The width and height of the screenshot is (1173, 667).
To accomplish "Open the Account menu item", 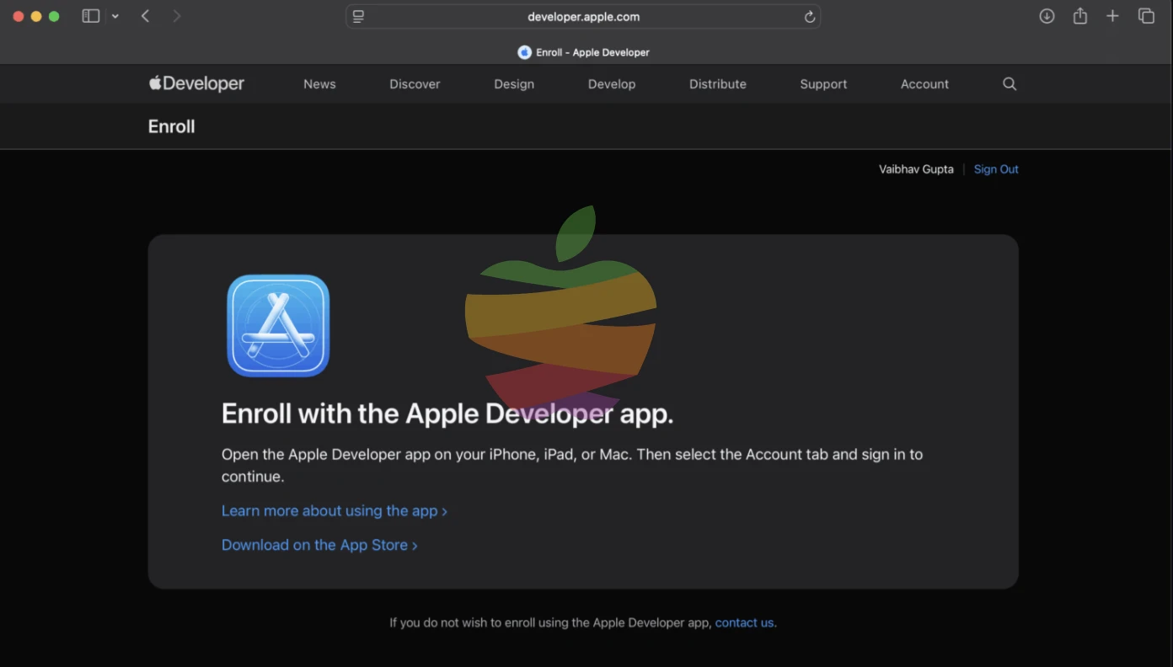I will click(x=924, y=84).
